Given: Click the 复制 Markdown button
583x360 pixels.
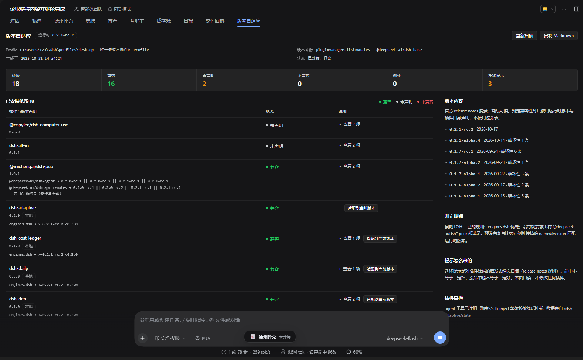Looking at the screenshot, I should pos(559,36).
